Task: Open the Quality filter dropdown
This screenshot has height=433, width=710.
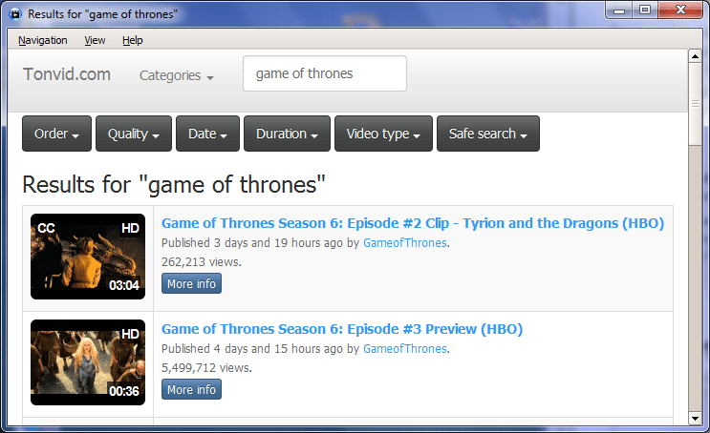Action: pyautogui.click(x=134, y=134)
